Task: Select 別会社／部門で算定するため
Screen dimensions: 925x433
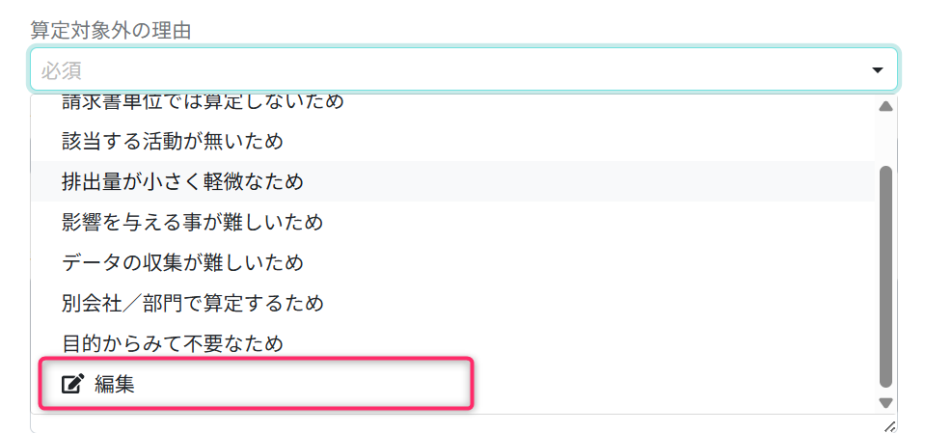Action: pyautogui.click(x=191, y=303)
